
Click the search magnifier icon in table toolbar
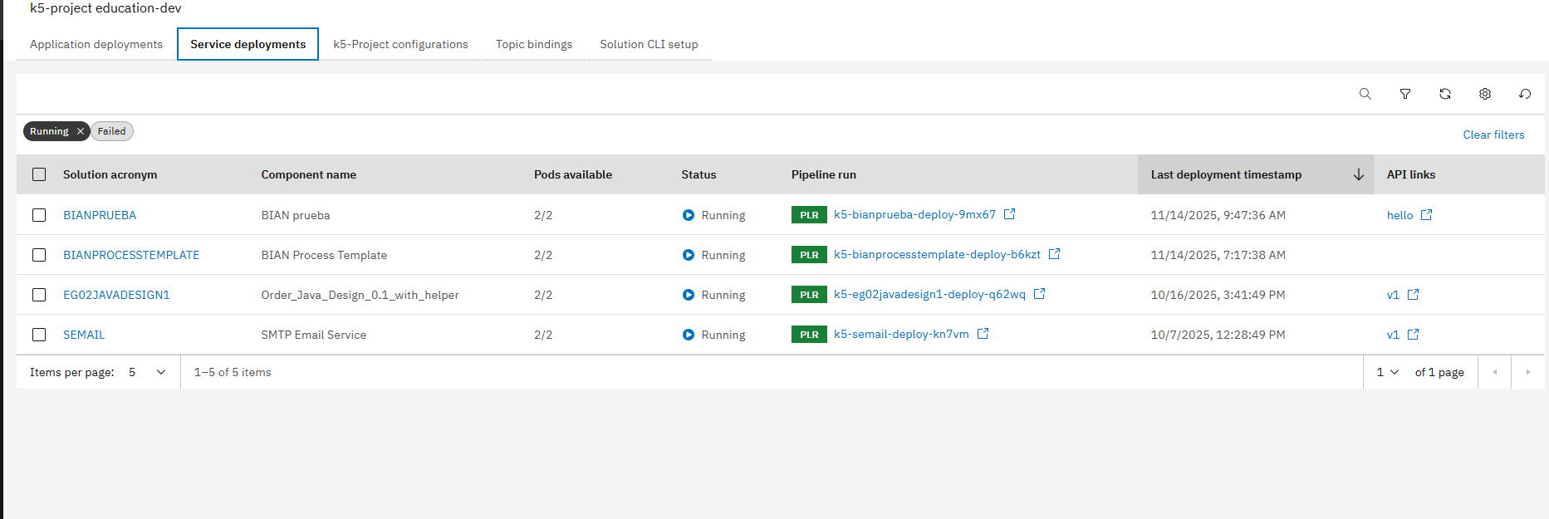tap(1365, 94)
